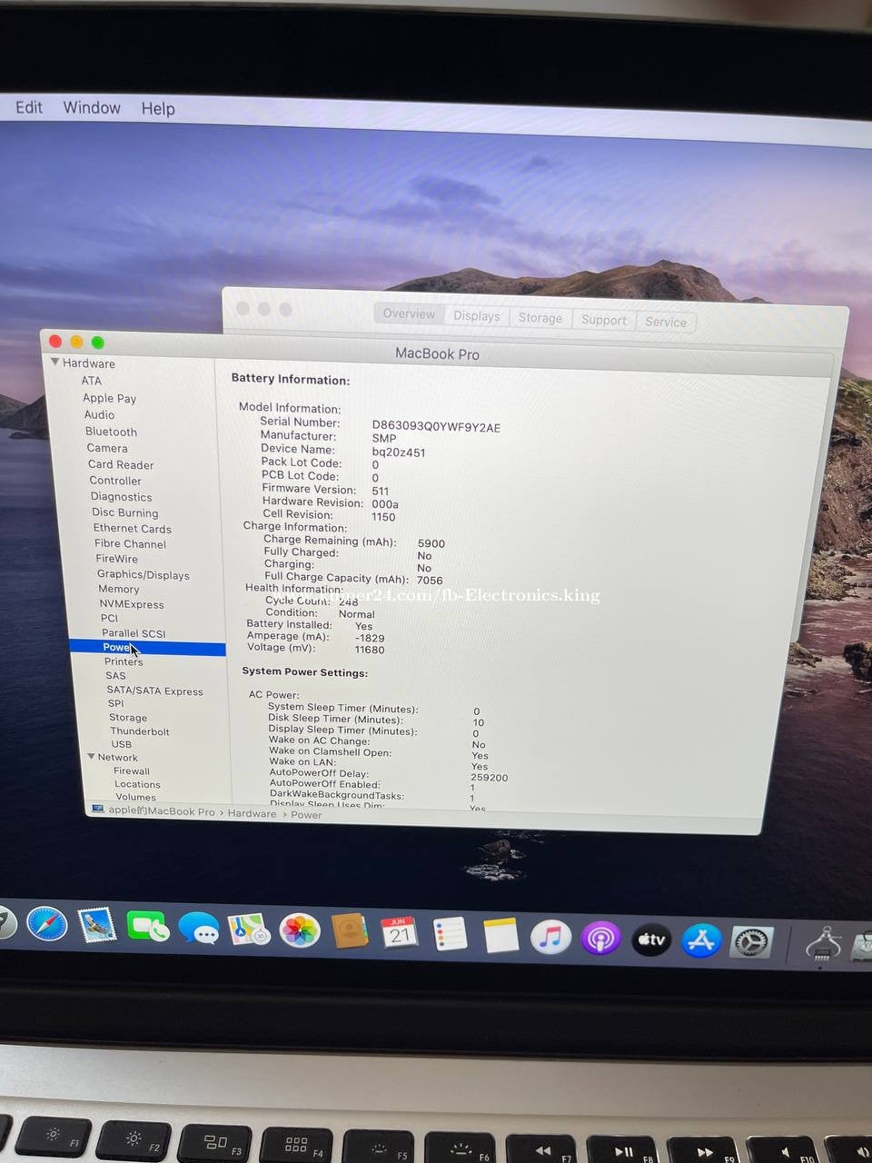Screen dimensions: 872x1163
Task: Select FireWire in the Hardware list
Action: click(117, 559)
